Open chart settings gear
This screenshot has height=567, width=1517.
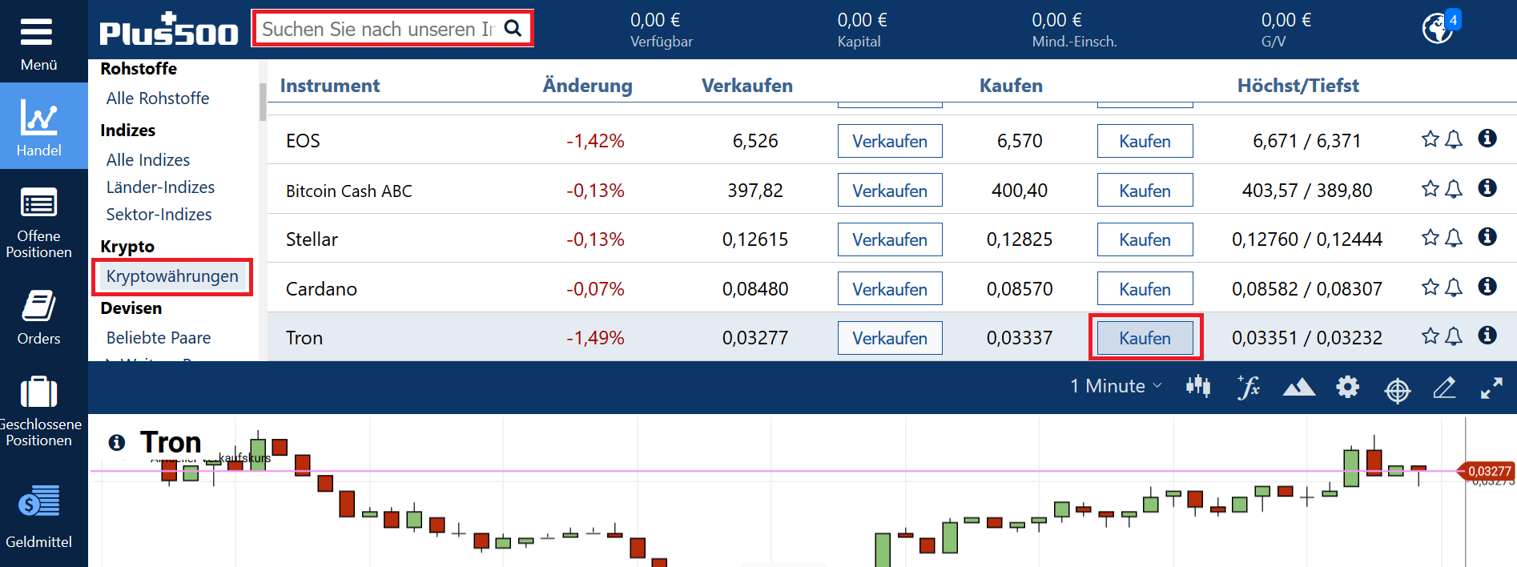tap(1348, 387)
